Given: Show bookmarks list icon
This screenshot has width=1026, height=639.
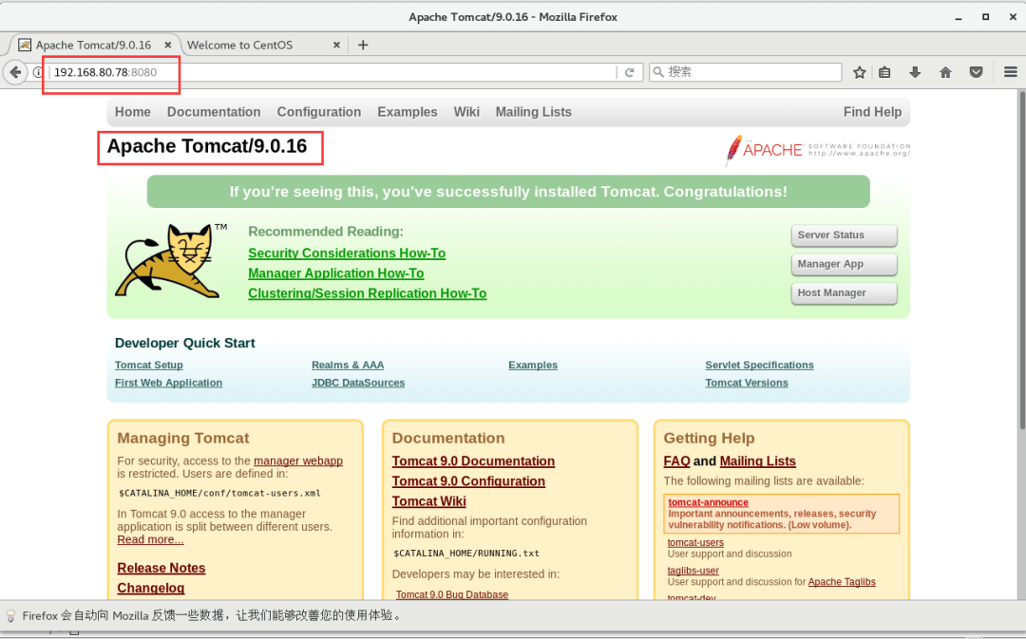Looking at the screenshot, I should [884, 72].
